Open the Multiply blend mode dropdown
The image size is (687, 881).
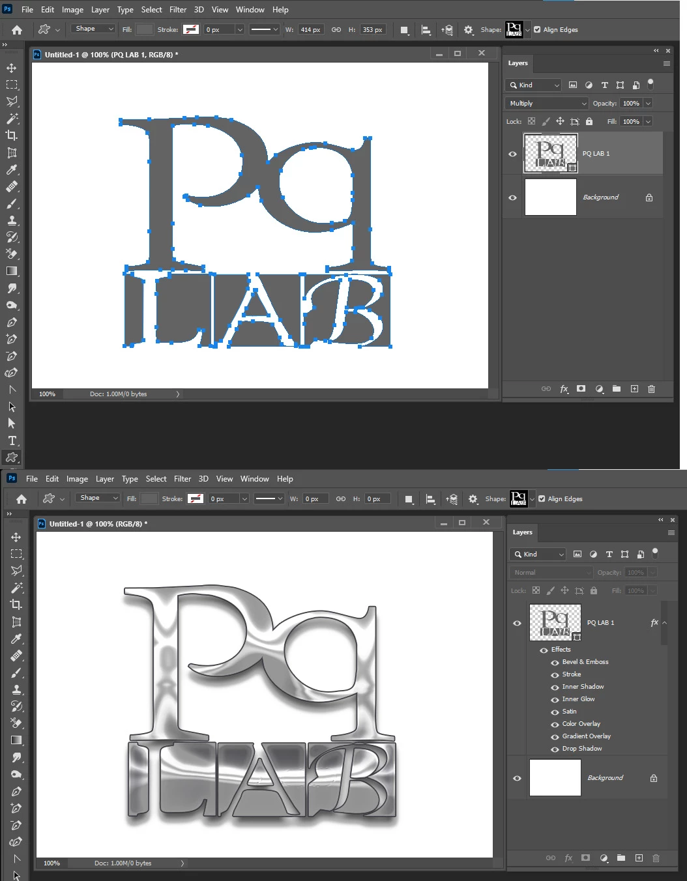(x=547, y=103)
